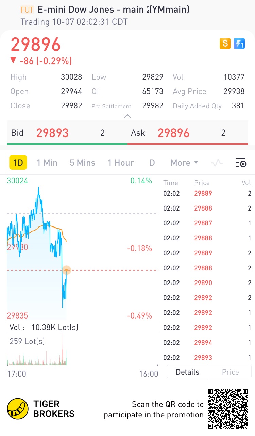Tap the red down-triangle change indicator
Viewport: 255px width, 436px height.
tap(13, 60)
